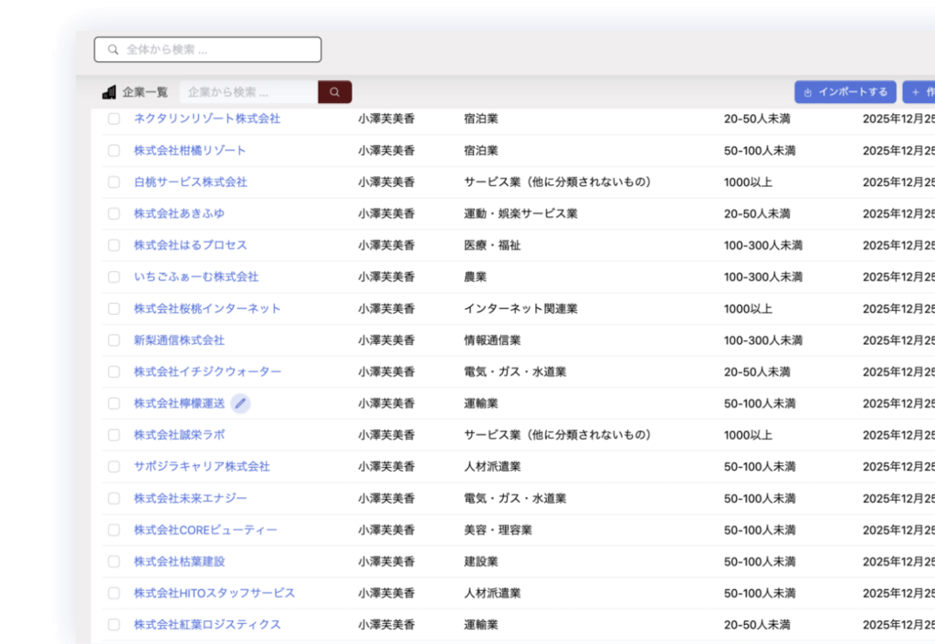Viewport: 935px width, 644px height.
Task: Click the building icon next to 企業一覧
Action: click(110, 92)
